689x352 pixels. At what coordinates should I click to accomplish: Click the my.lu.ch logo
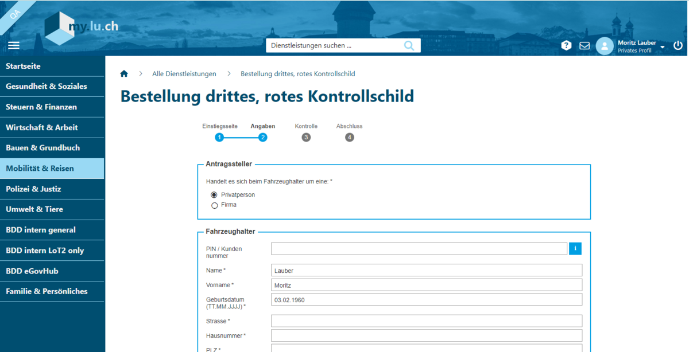coord(82,29)
